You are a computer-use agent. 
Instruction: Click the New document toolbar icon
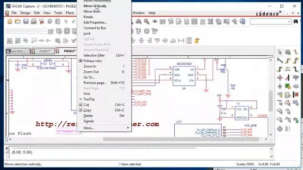pyautogui.click(x=9, y=21)
